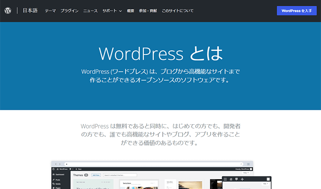Open the 概要 menu item

[130, 11]
